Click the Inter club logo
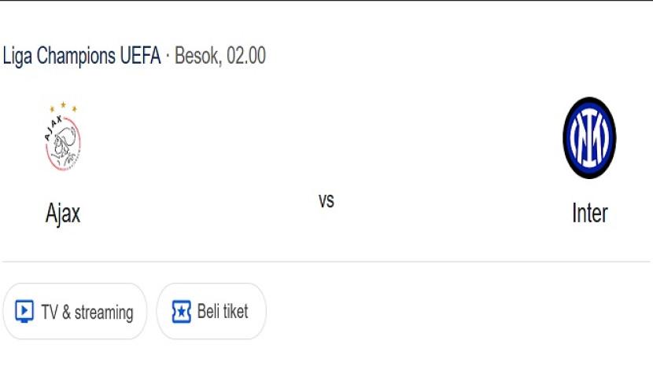653x366 pixels. point(589,138)
